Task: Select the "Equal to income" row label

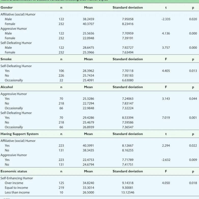Action: click(16, 188)
